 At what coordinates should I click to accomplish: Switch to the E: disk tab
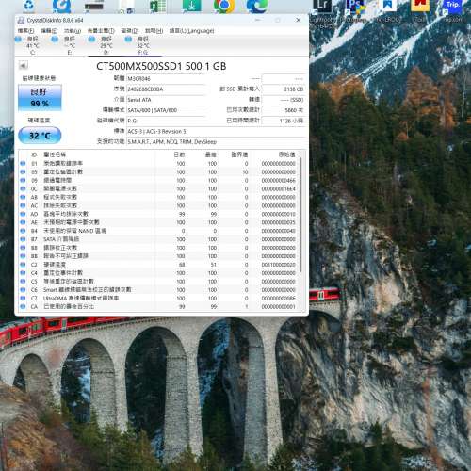point(70,45)
